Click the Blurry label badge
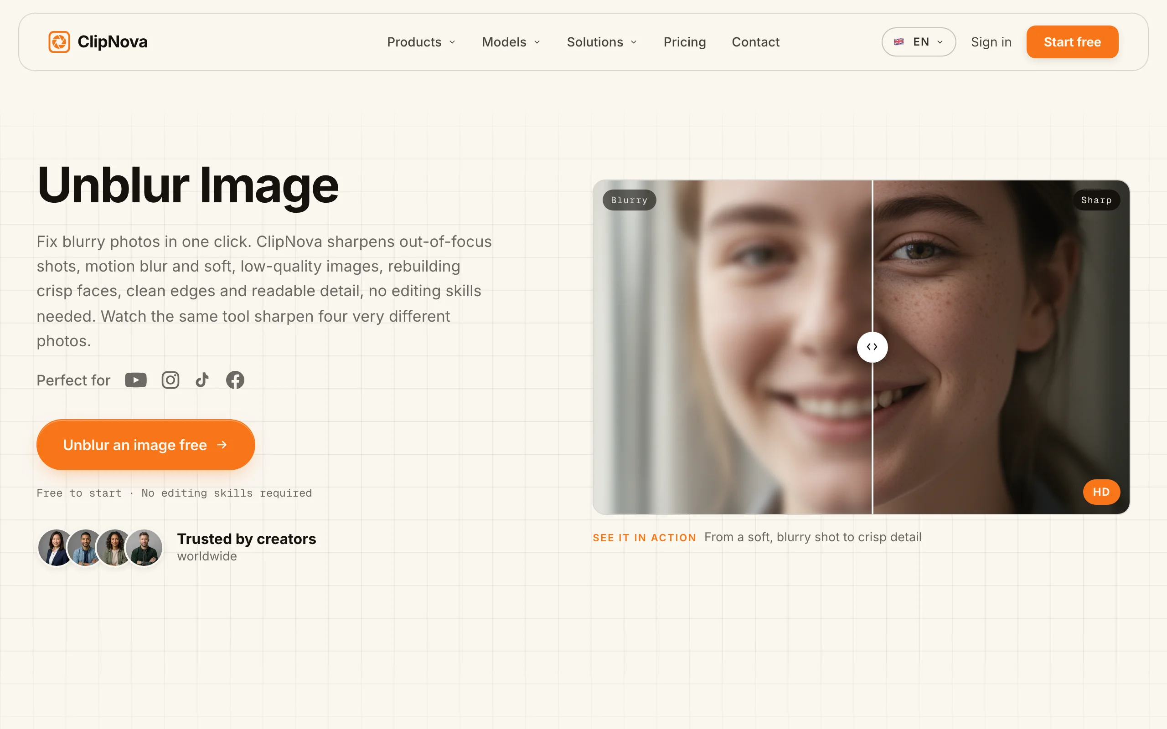The height and width of the screenshot is (729, 1167). tap(629, 200)
